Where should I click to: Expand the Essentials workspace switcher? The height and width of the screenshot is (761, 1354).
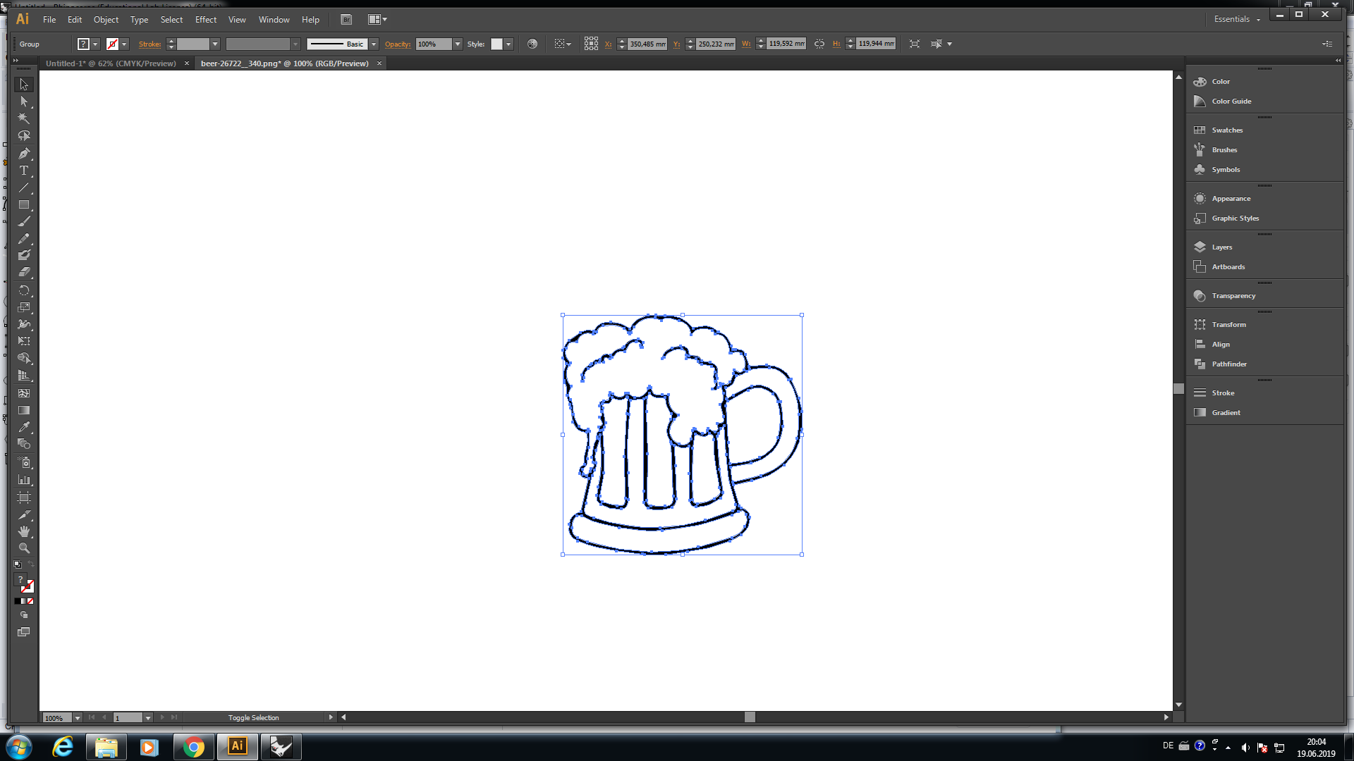1237,20
